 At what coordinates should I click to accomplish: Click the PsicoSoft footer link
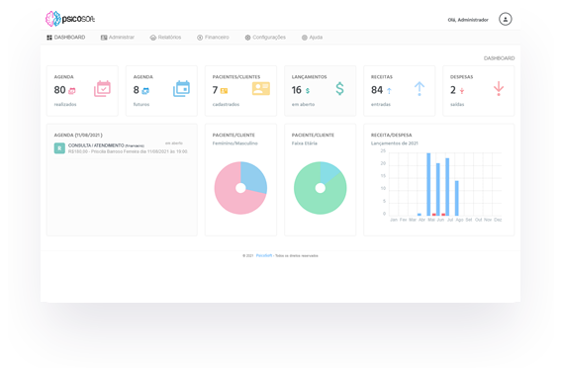pyautogui.click(x=264, y=255)
